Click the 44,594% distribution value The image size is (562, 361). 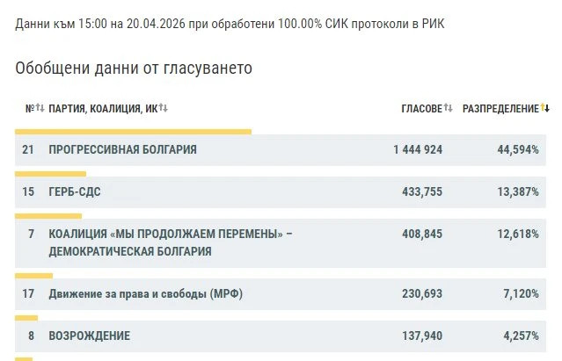click(517, 150)
